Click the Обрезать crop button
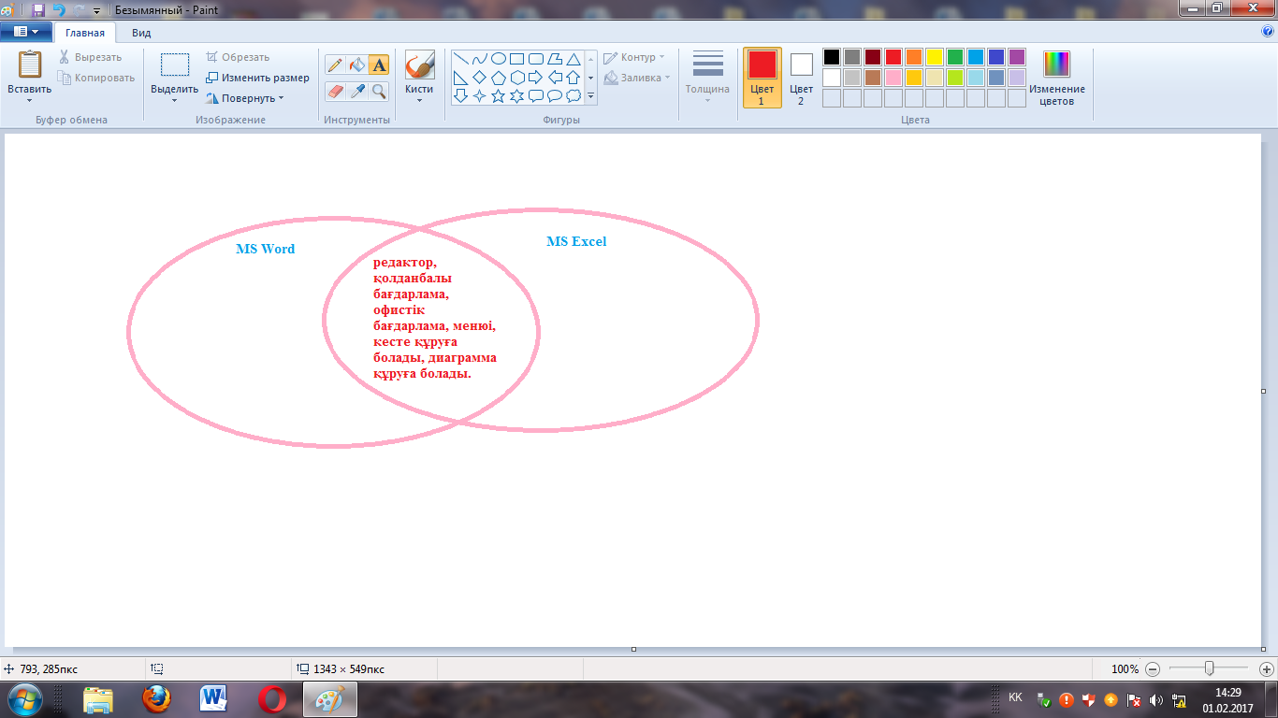 238,57
